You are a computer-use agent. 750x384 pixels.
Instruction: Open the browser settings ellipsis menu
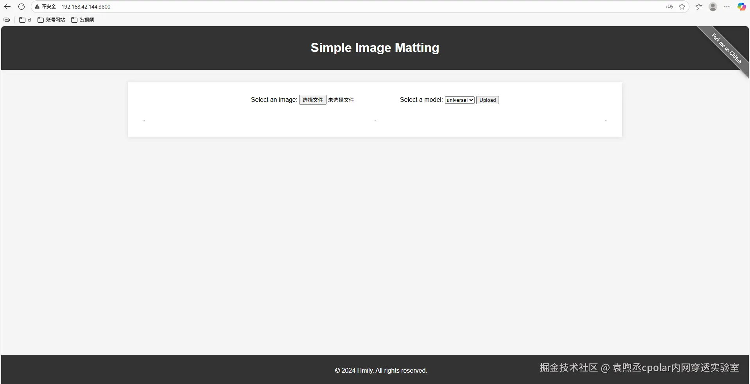727,7
